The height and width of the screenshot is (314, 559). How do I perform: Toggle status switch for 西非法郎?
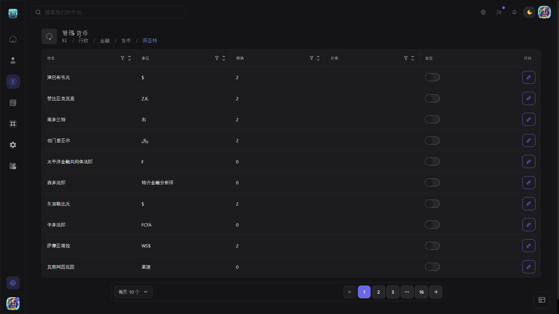coord(432,183)
